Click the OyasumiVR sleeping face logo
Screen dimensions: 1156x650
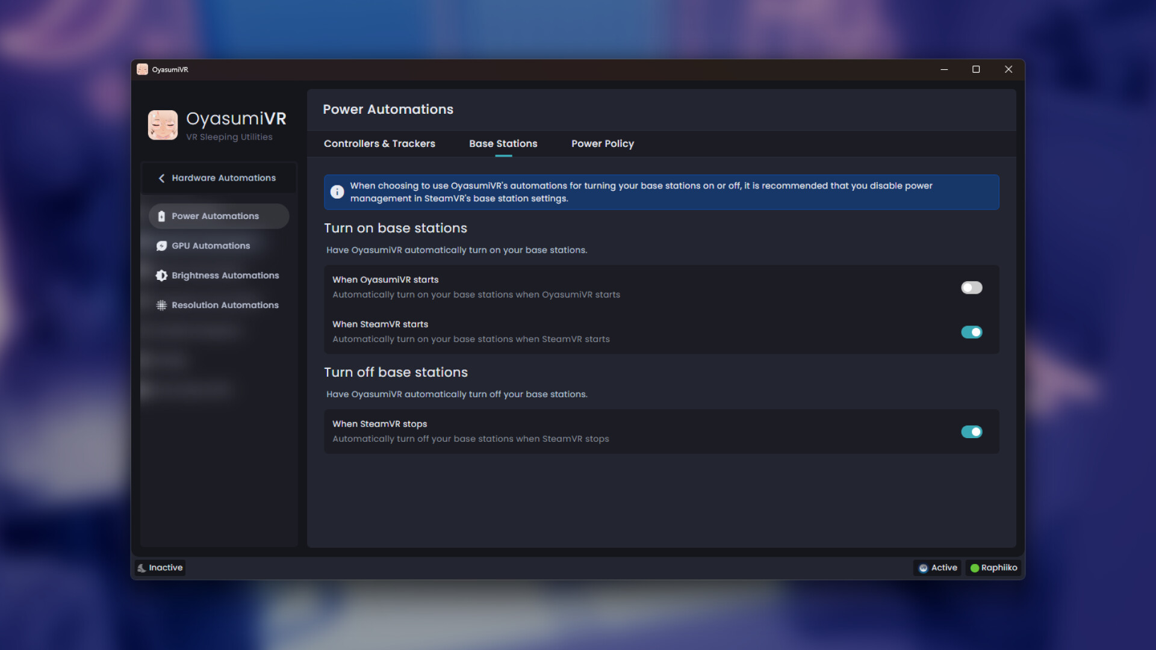click(x=162, y=125)
